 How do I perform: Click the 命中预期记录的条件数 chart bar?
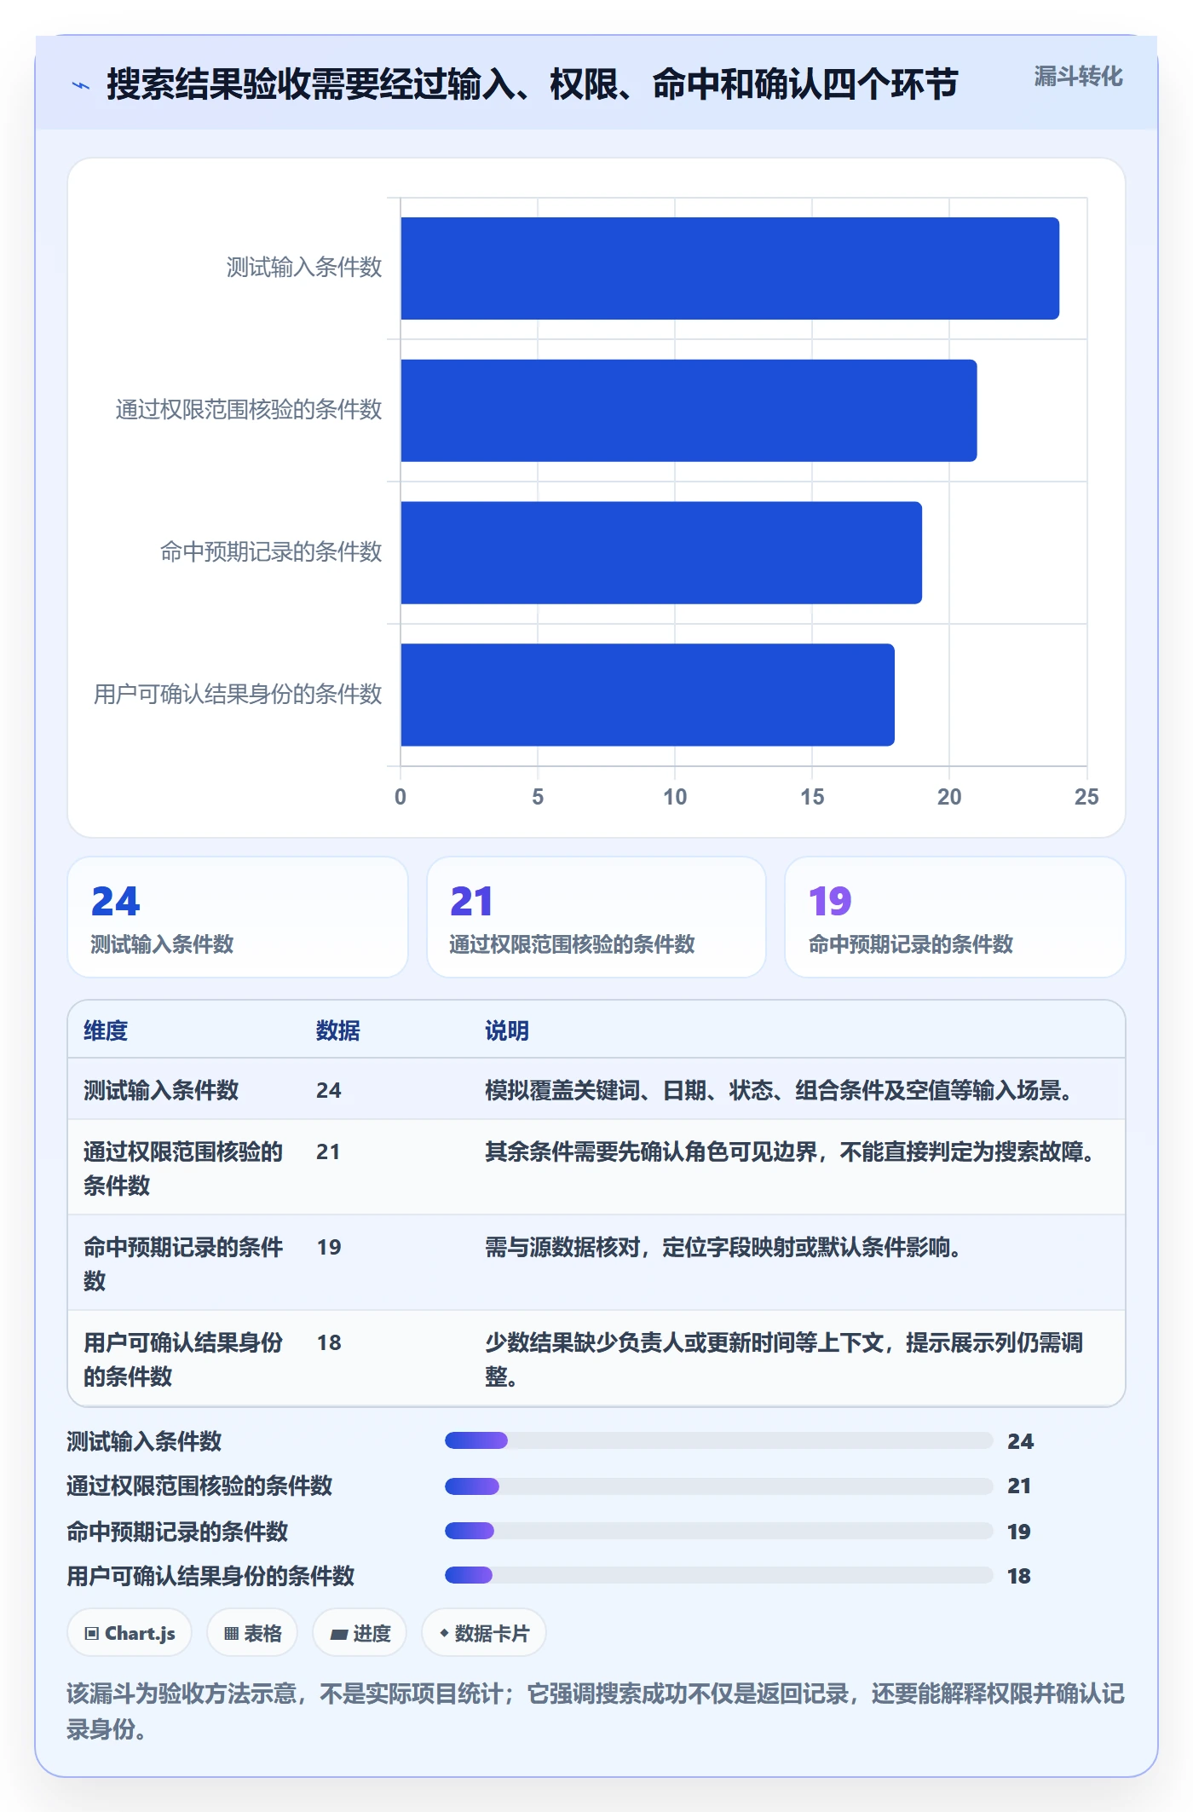661,552
